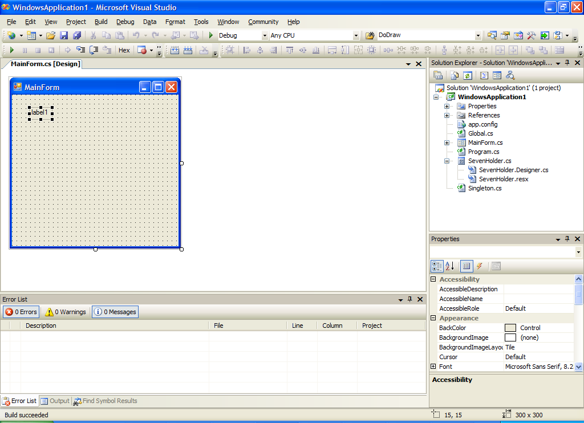This screenshot has height=423, width=584.
Task: Expand the Properties tree node
Action: tap(447, 106)
